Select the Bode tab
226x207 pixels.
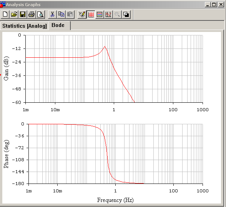[x=58, y=25]
